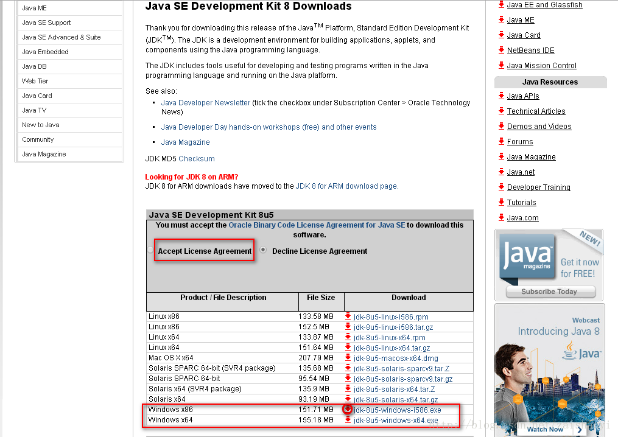Select Decline License Agreement radio button

pos(263,250)
